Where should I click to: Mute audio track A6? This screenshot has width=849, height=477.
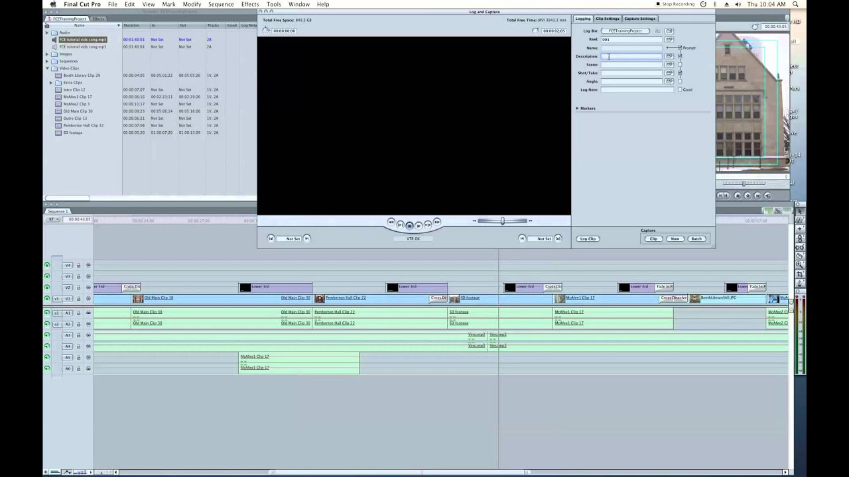click(x=46, y=368)
